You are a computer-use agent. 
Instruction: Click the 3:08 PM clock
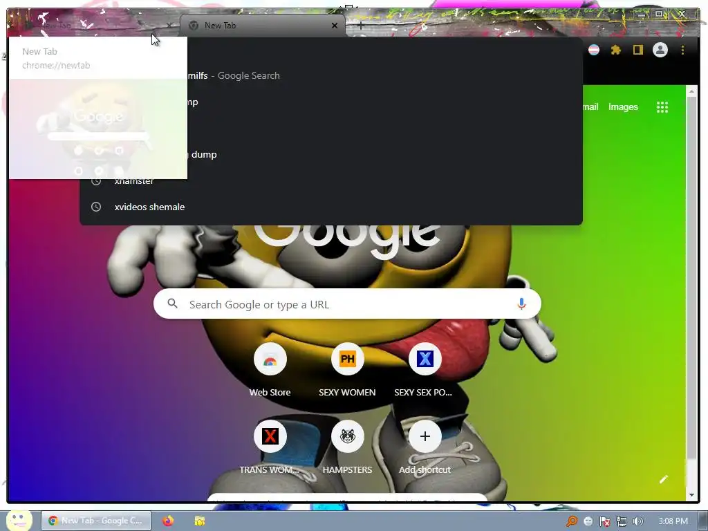pos(673,521)
